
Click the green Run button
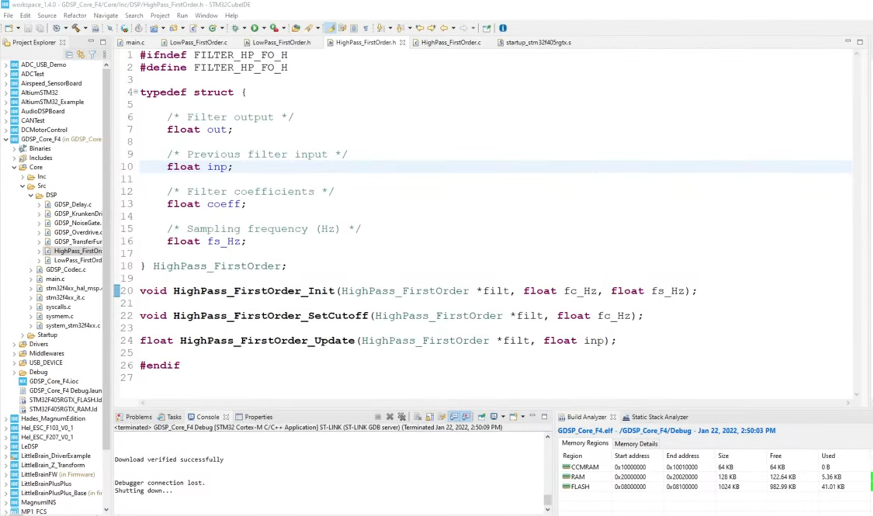(x=254, y=28)
